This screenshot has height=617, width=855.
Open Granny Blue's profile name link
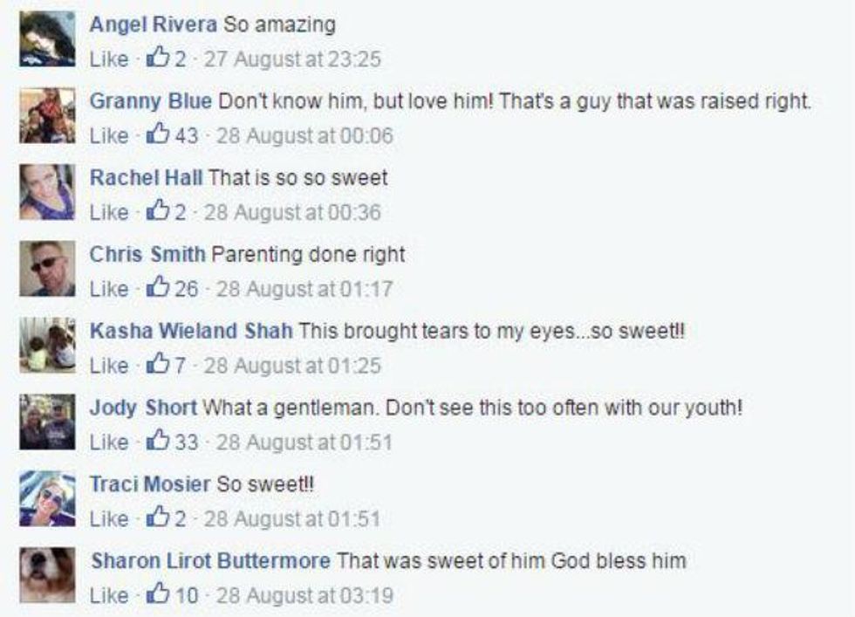tap(151, 101)
